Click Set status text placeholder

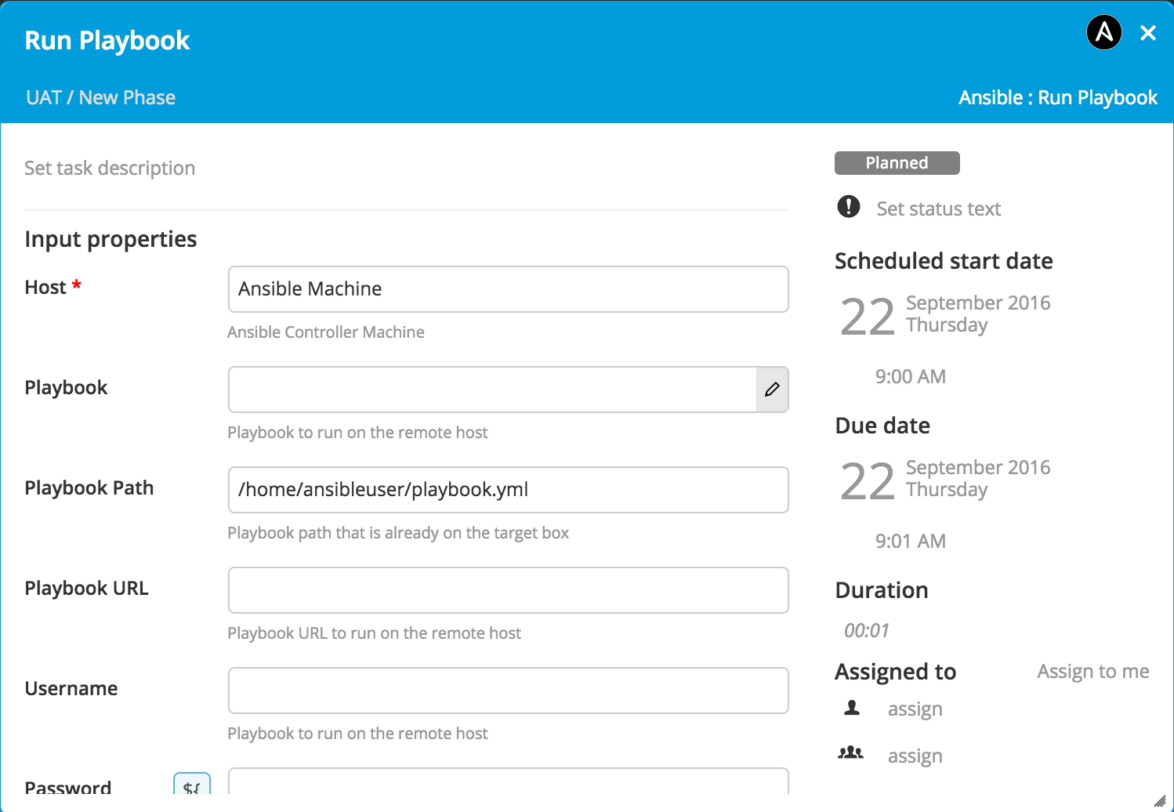click(x=939, y=209)
